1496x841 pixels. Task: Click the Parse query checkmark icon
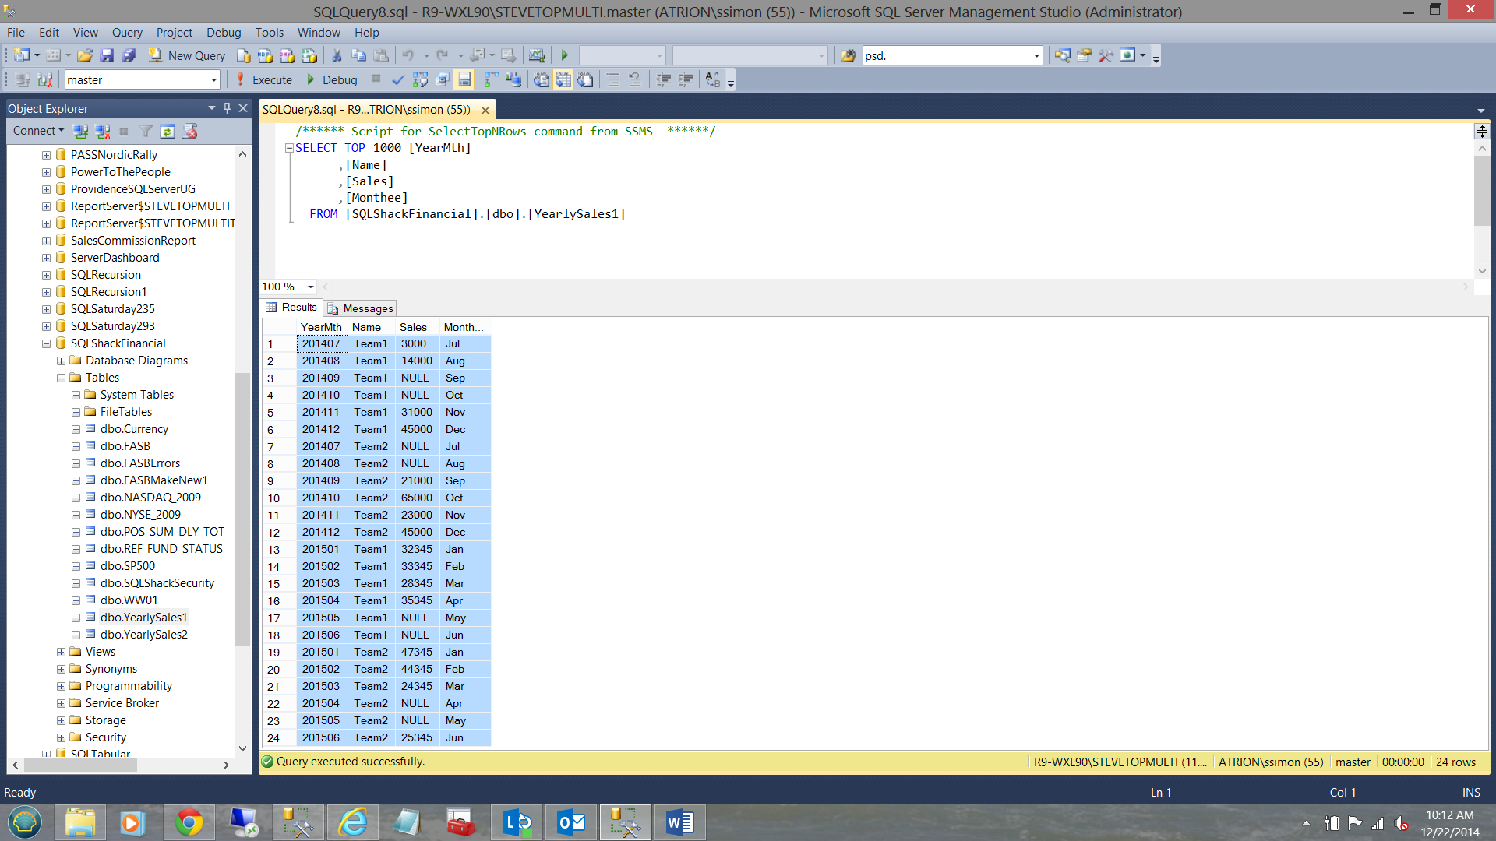tap(397, 79)
